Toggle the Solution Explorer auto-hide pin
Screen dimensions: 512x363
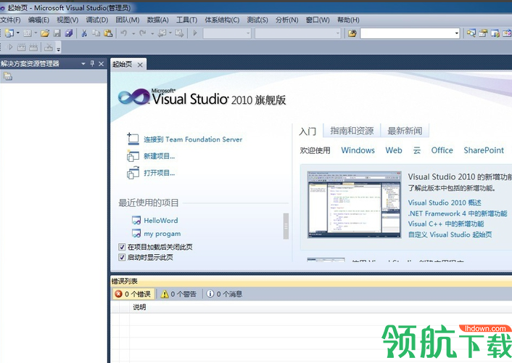(x=92, y=63)
